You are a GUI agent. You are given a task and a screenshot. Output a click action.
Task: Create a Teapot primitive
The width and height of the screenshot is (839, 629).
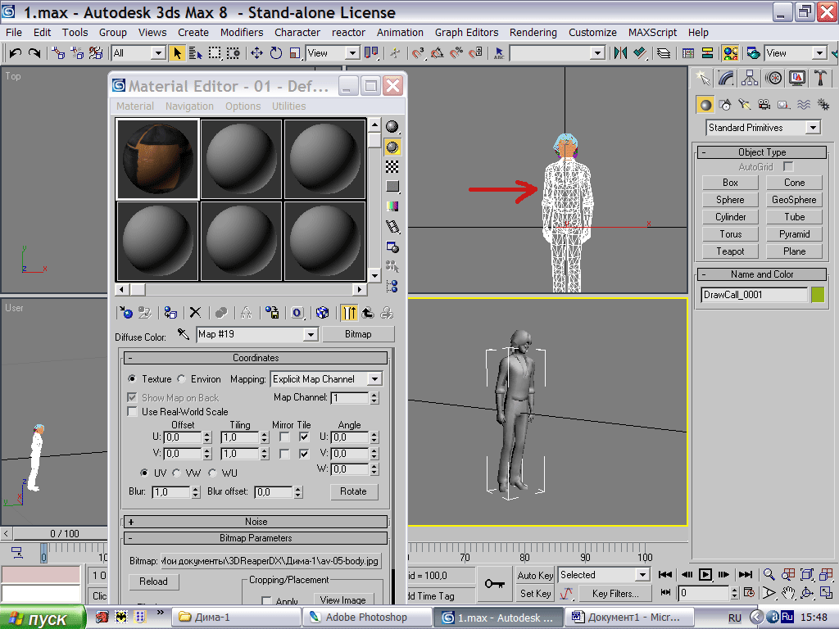pyautogui.click(x=730, y=251)
